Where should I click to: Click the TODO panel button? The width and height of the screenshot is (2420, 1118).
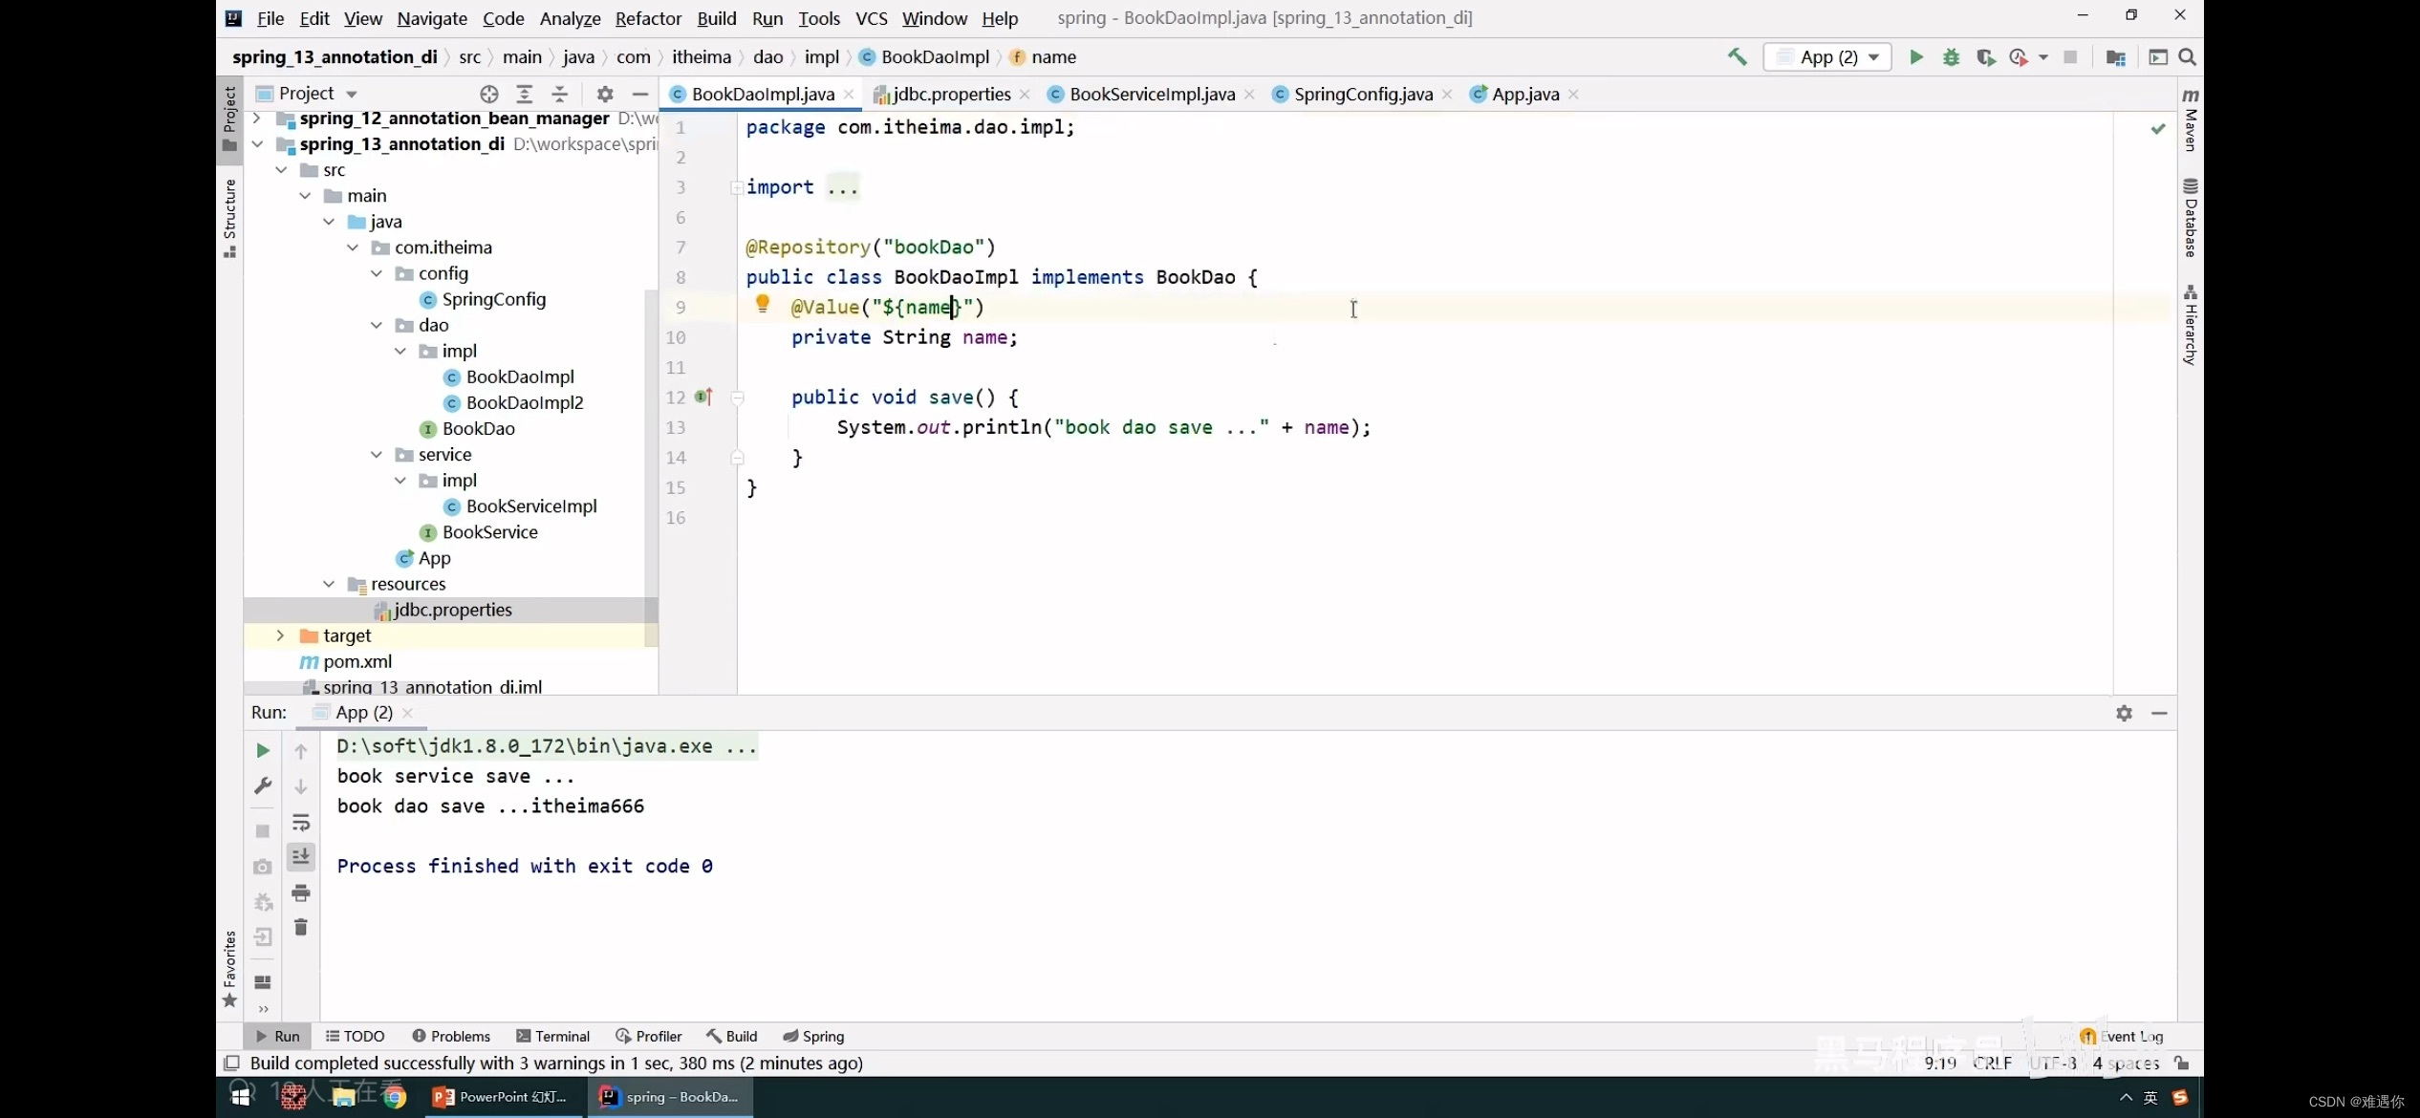pyautogui.click(x=361, y=1035)
